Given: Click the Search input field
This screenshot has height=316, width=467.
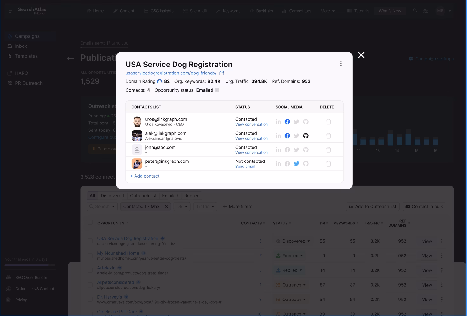Looking at the screenshot, I should point(102,207).
